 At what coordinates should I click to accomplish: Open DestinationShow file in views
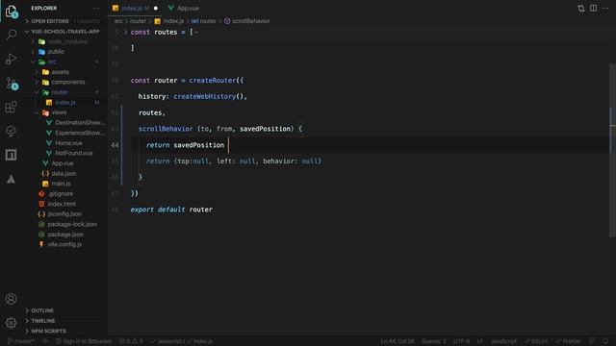80,123
